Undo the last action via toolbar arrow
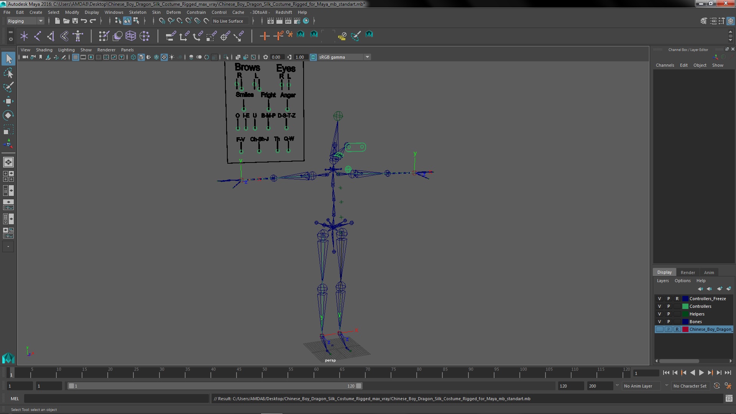The height and width of the screenshot is (414, 736). tap(84, 21)
